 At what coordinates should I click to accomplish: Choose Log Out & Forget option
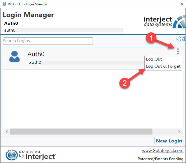point(163,66)
